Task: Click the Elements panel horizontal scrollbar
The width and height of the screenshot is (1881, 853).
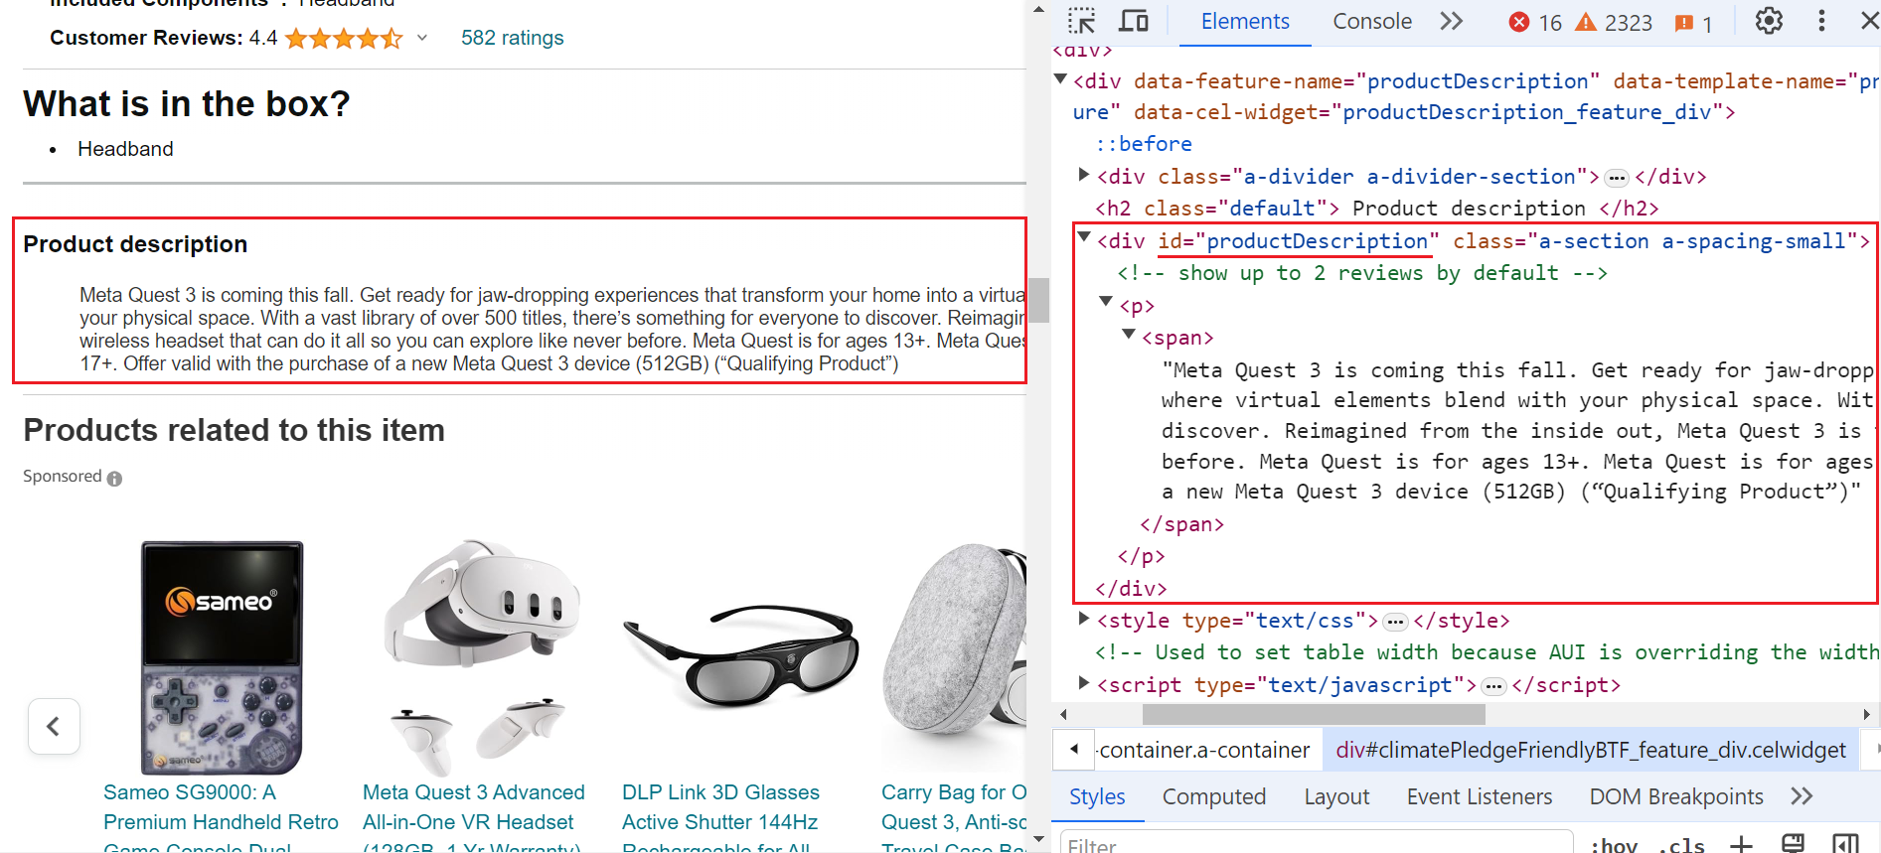Action: pos(1313,714)
